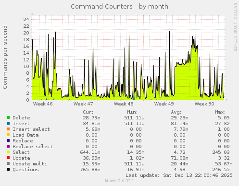Click Questions current value 765.88m
Viewport: 239px width, 186px height.
coord(90,170)
